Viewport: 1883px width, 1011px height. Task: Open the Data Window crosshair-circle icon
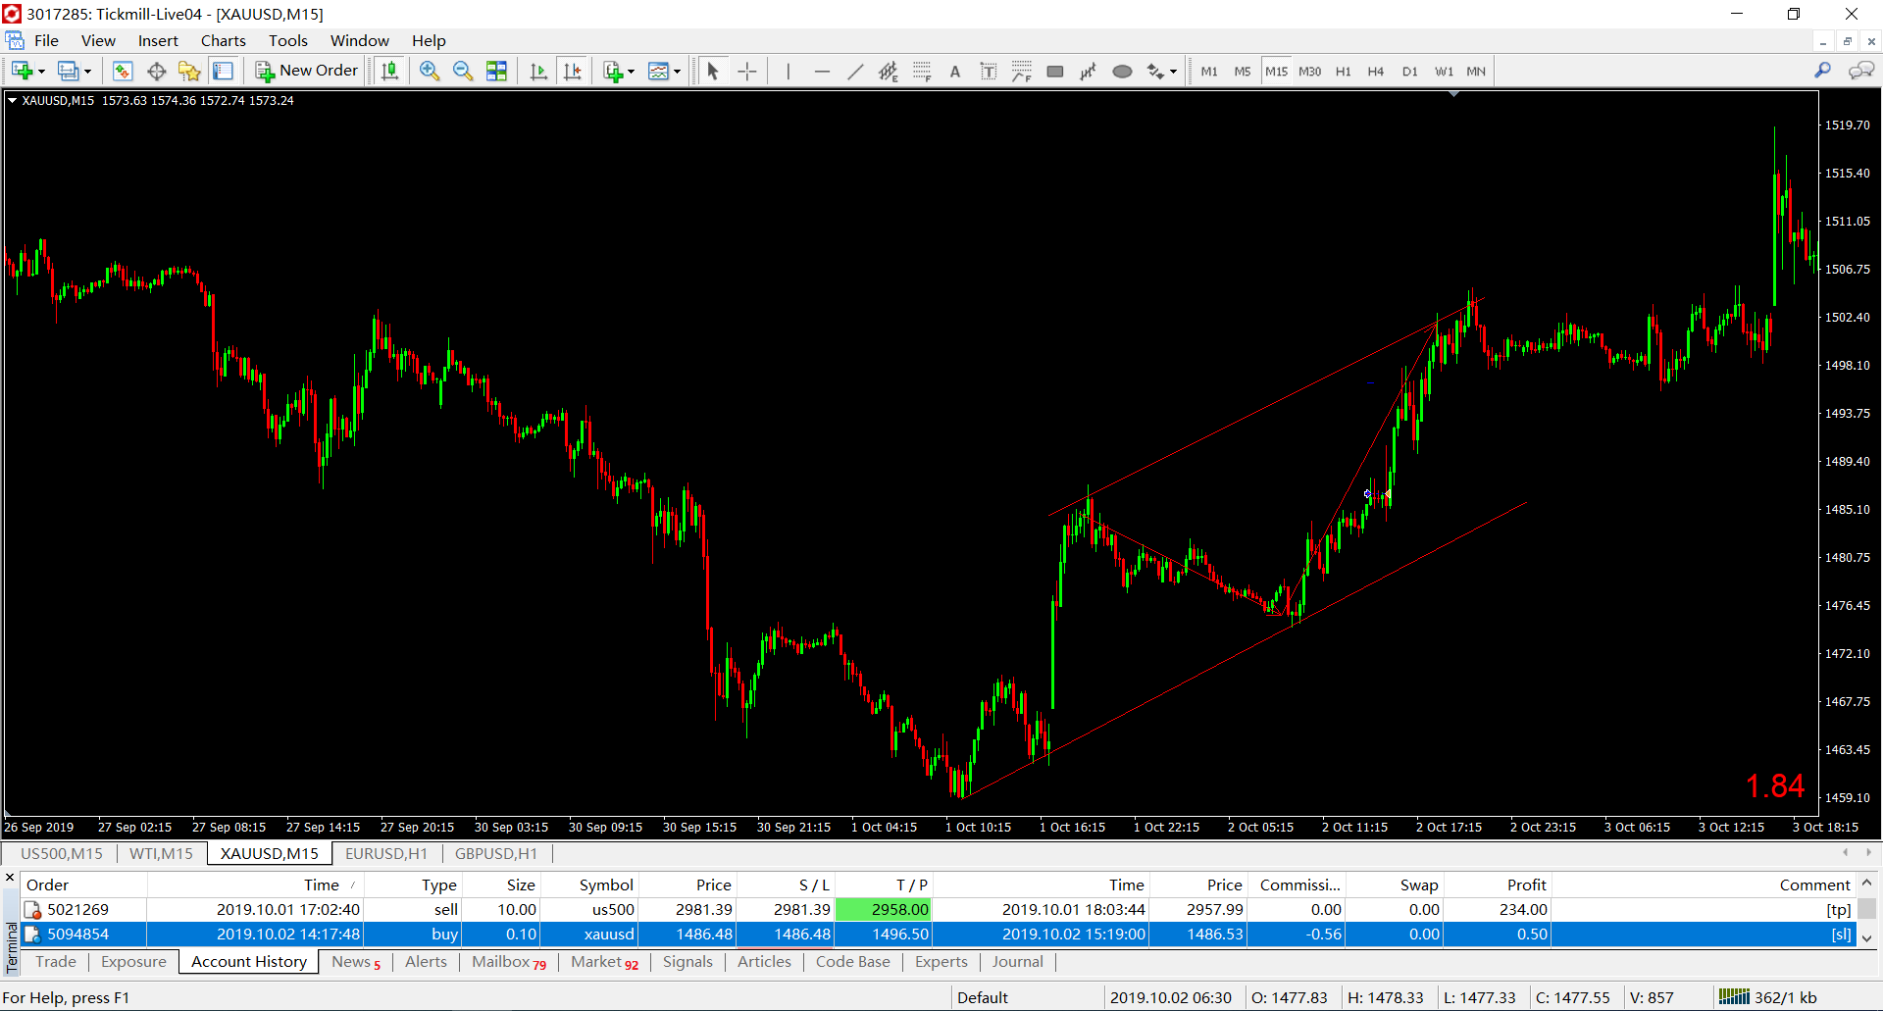(x=156, y=71)
